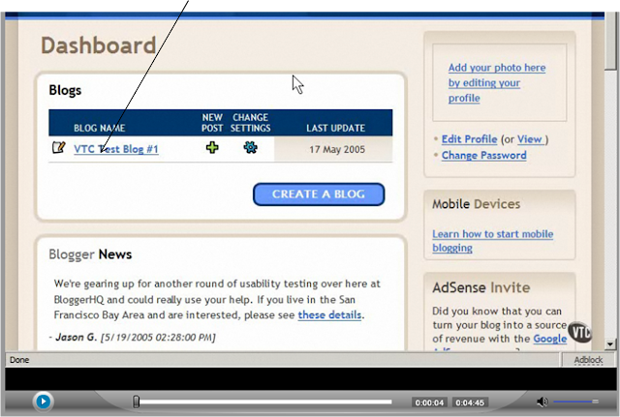
Task: Click the green plus New Post icon
Action: point(212,148)
